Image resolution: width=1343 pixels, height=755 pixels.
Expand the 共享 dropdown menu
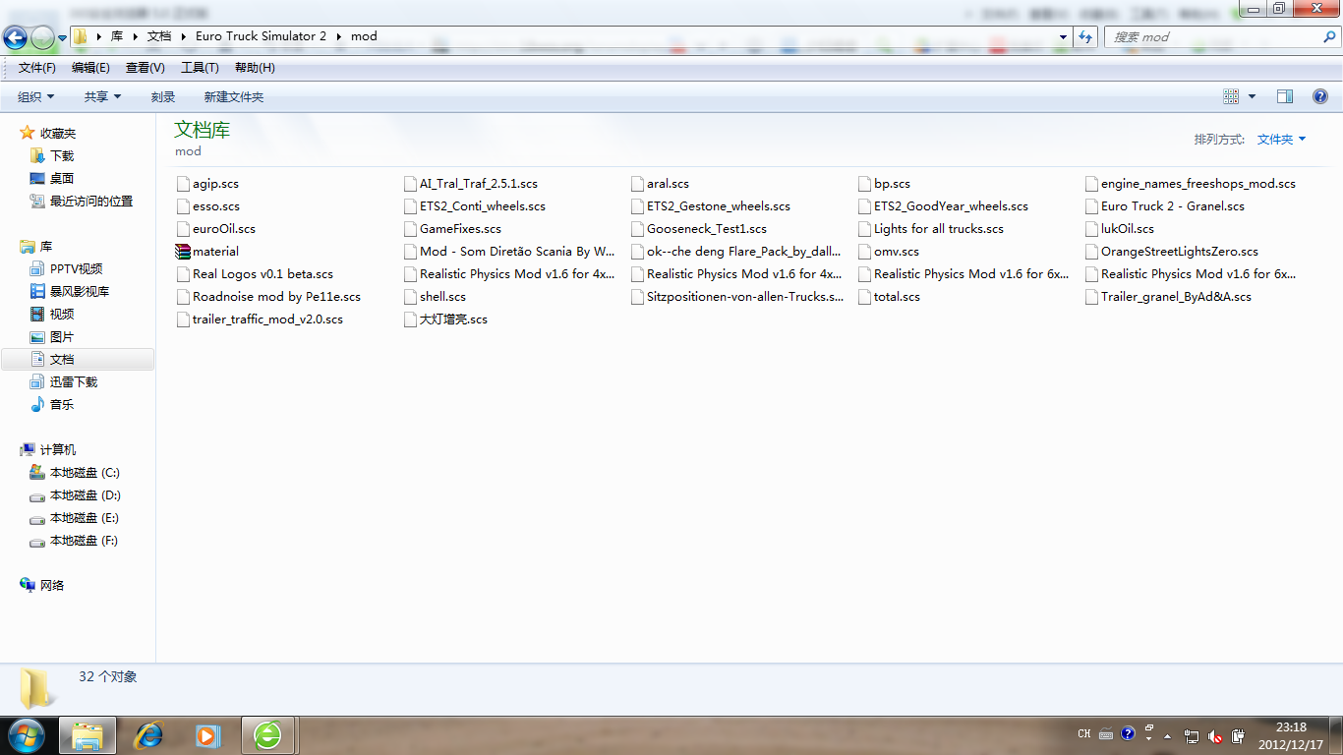pos(102,97)
